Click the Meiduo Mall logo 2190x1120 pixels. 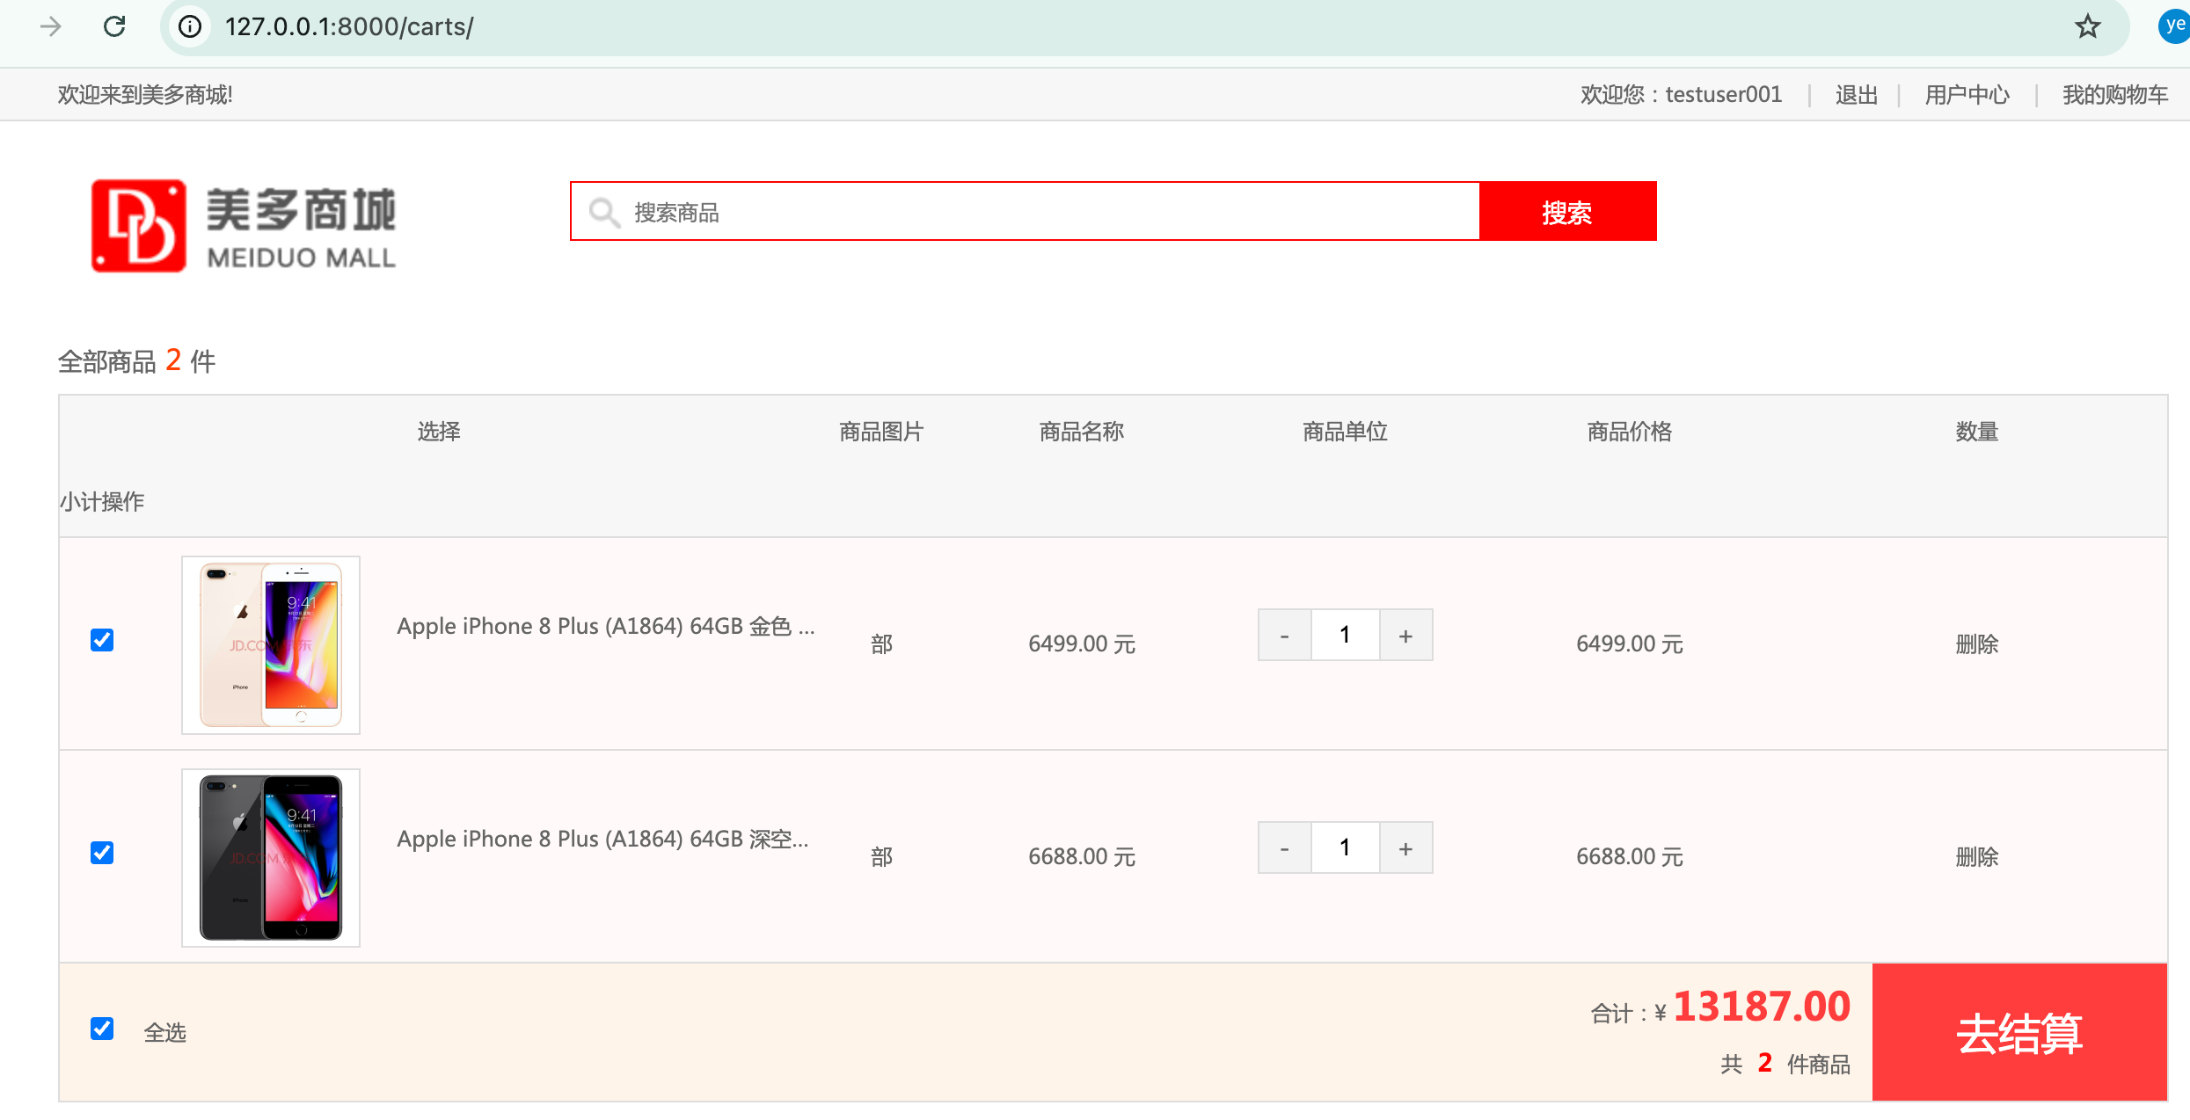pyautogui.click(x=244, y=226)
